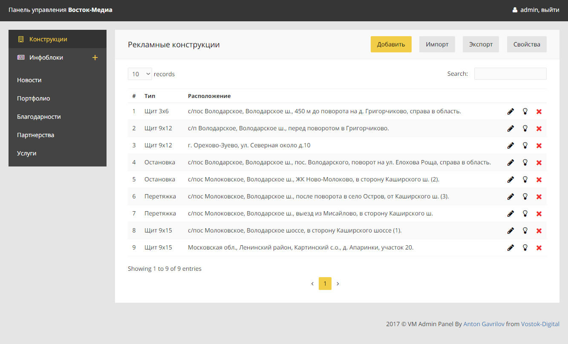Delete row 9 using the red cross

[539, 248]
